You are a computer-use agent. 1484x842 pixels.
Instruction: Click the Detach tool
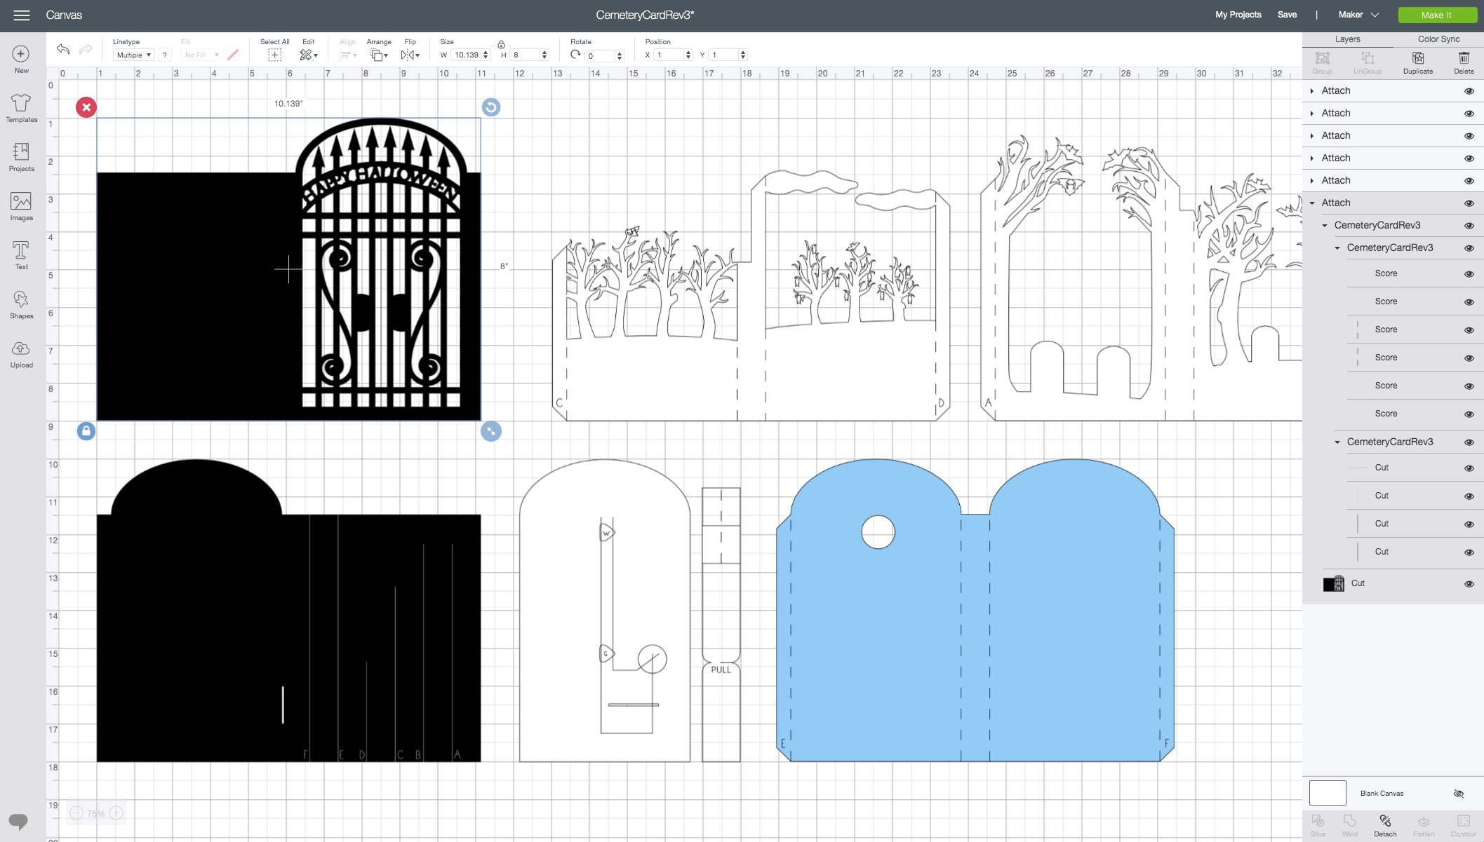point(1385,825)
